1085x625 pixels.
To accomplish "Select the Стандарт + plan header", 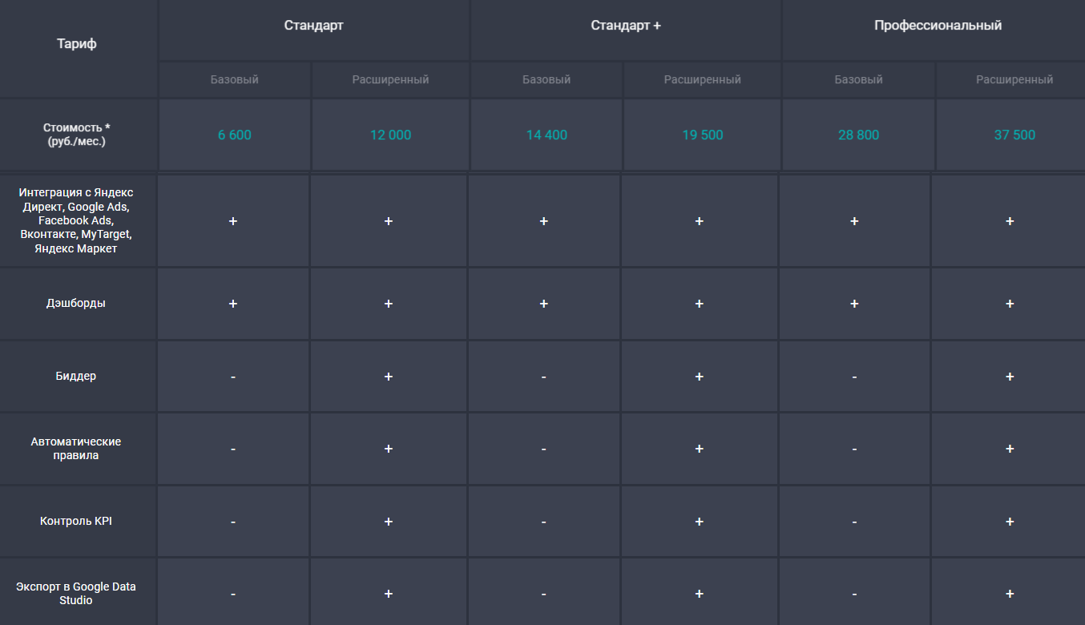I will (x=626, y=26).
